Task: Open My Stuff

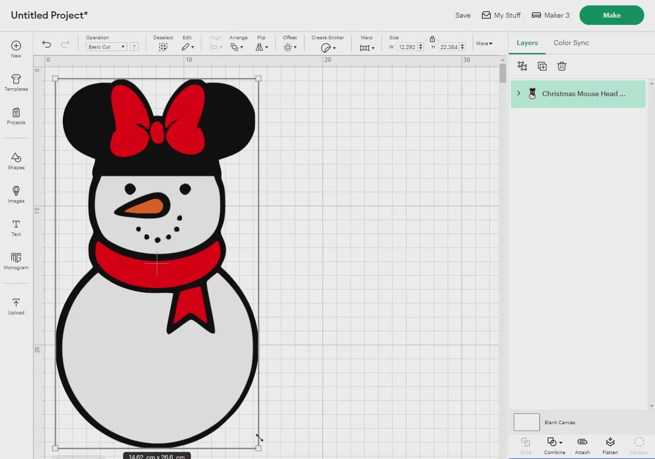Action: [x=501, y=15]
